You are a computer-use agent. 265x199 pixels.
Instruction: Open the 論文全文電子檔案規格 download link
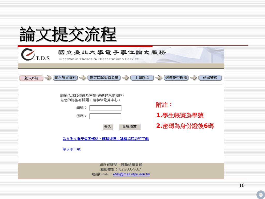pos(106,139)
